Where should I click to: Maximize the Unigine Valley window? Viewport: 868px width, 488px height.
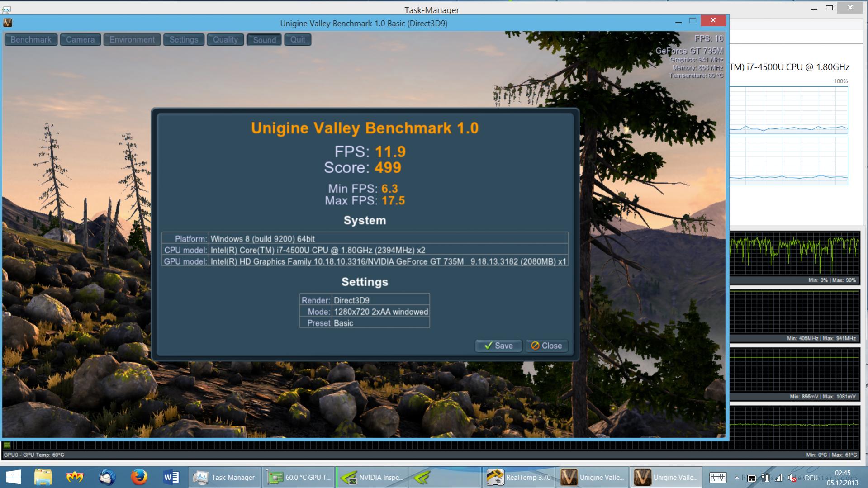693,21
